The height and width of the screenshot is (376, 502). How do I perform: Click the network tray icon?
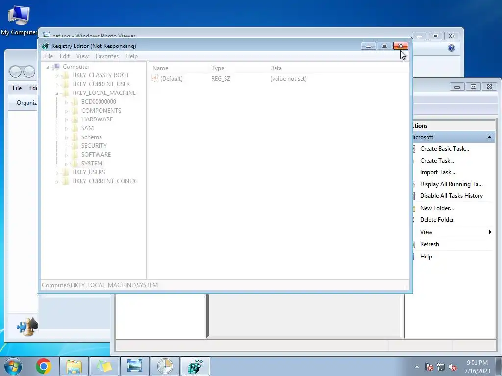pos(441,367)
